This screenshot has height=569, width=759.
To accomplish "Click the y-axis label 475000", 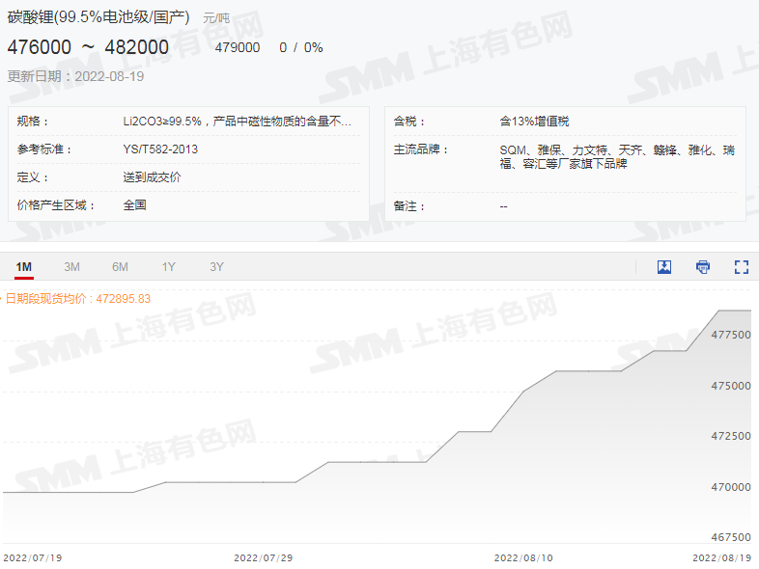I will pyautogui.click(x=731, y=386).
